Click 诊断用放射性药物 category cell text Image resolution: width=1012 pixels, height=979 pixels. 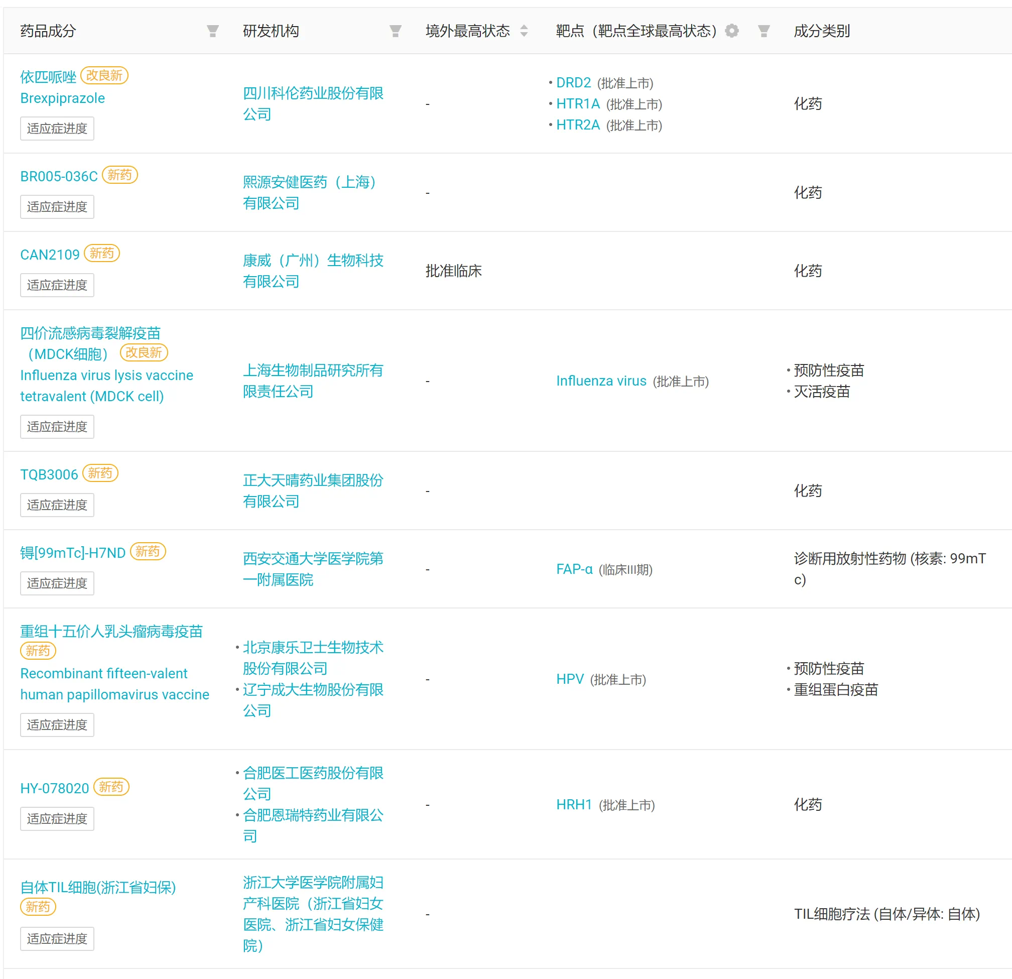(x=890, y=569)
